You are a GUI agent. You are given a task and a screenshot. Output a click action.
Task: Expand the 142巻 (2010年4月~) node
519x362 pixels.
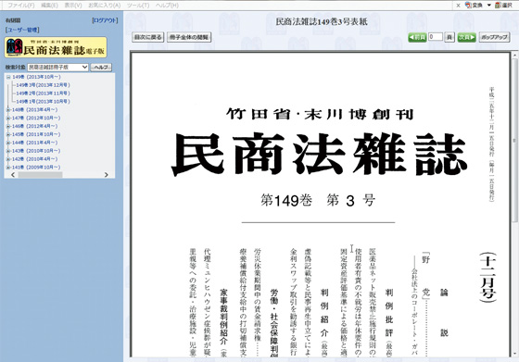point(8,159)
